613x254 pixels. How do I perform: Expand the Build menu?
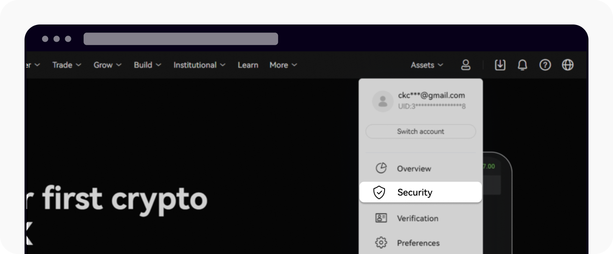tap(148, 65)
